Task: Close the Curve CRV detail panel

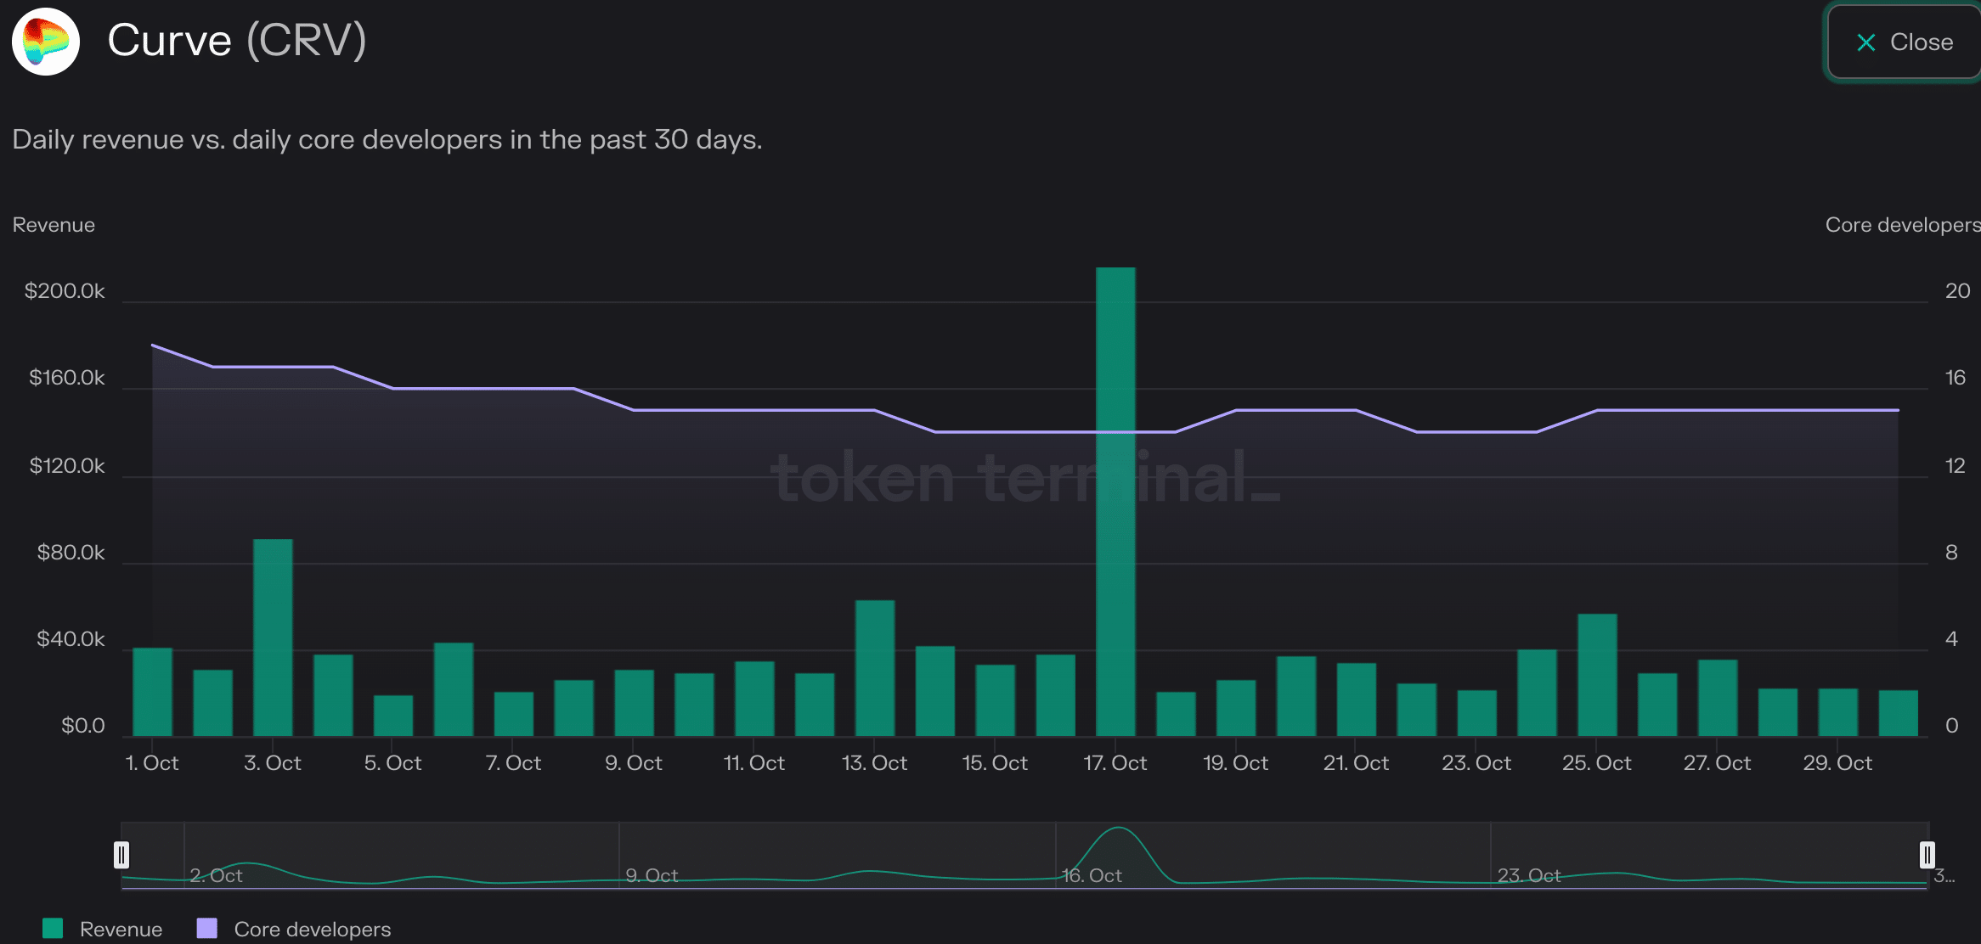Action: [1901, 42]
